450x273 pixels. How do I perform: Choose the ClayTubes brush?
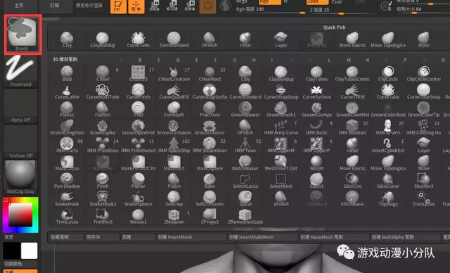click(316, 74)
